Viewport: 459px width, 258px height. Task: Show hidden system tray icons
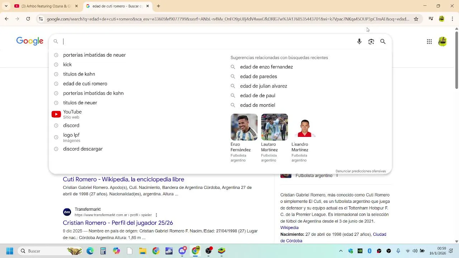click(341, 251)
